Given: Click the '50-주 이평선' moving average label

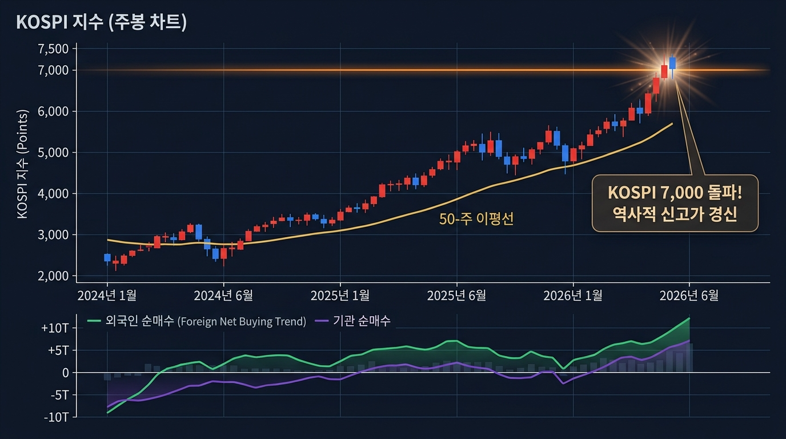Looking at the screenshot, I should (476, 219).
